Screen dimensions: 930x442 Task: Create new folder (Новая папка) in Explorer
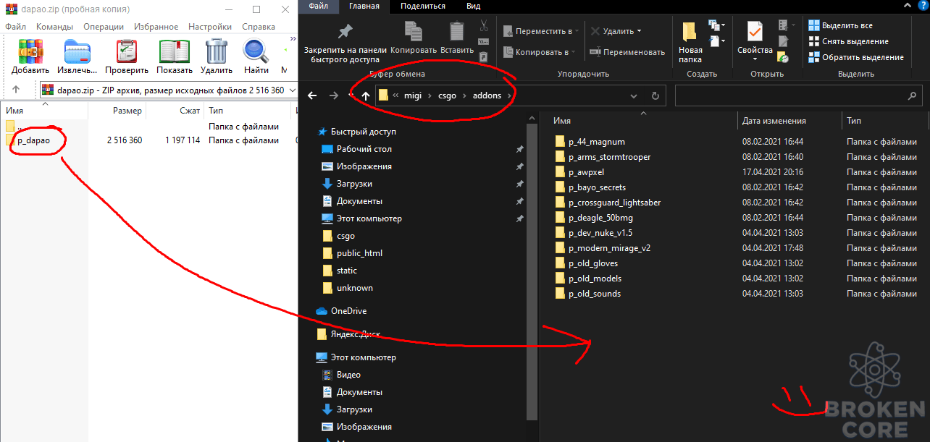690,43
